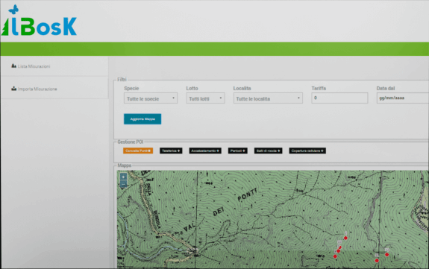Open Importa Misurazione in the sidebar
429x269 pixels.
[37, 89]
